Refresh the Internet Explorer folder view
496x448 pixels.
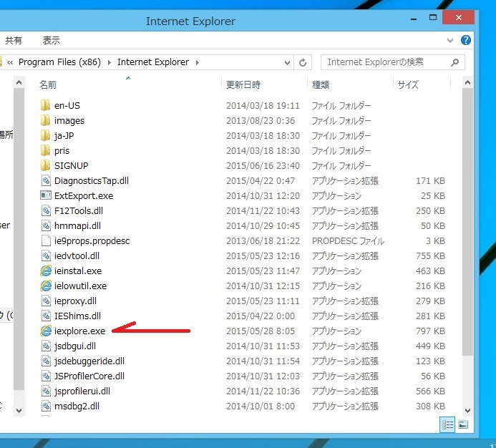coord(303,62)
